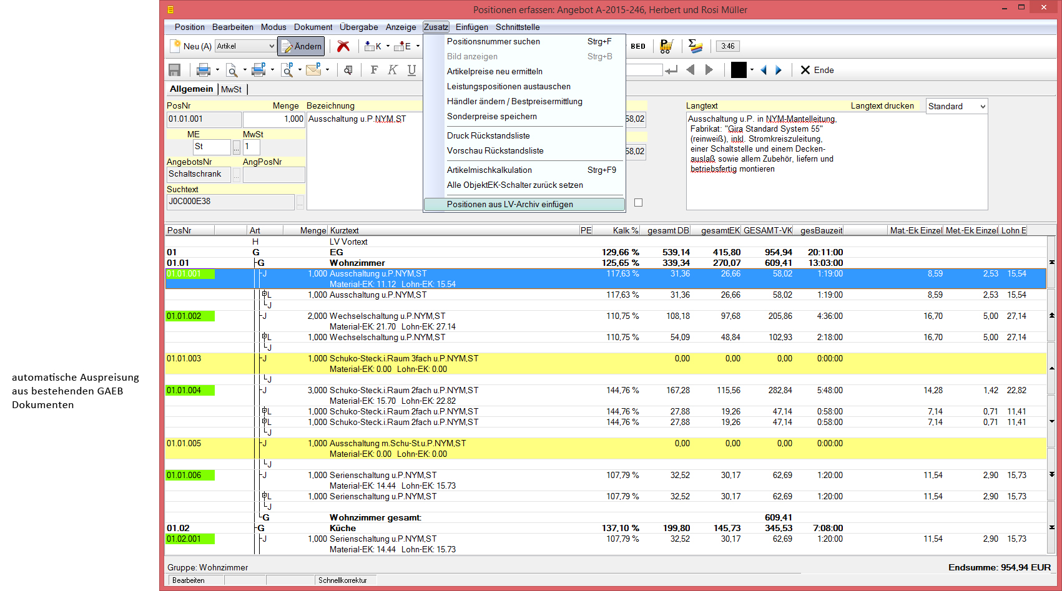
Task: Select row 01.01.003 Schuko-Steck.i.Raum 3fach
Action: pos(606,364)
